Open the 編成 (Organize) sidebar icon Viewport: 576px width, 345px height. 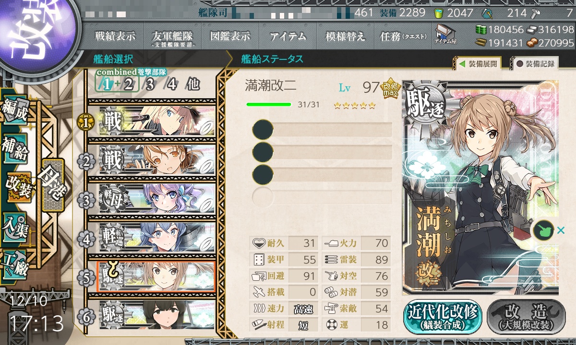click(x=15, y=110)
